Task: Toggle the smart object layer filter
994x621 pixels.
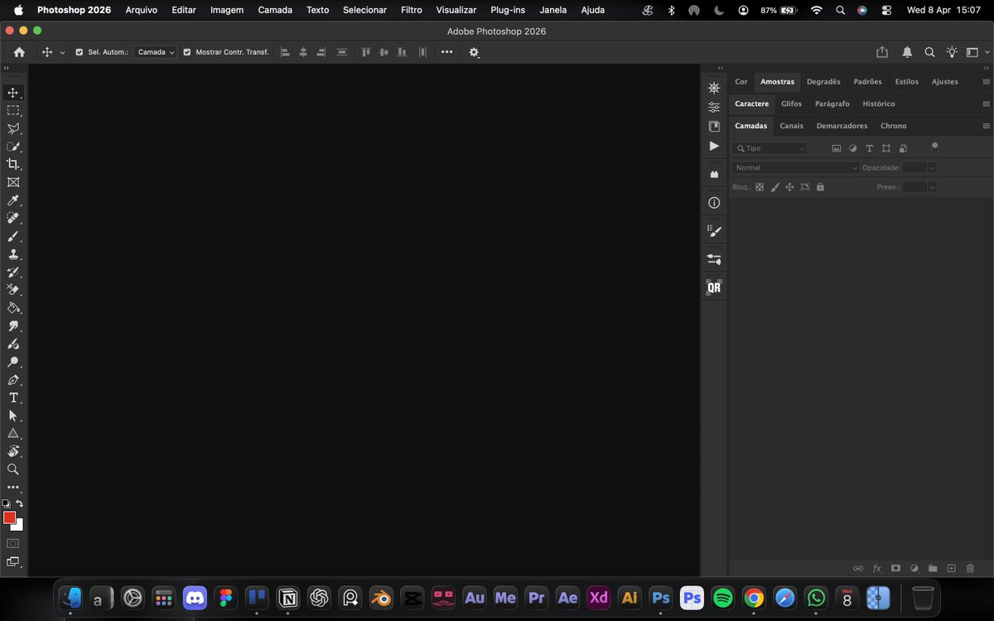Action: pyautogui.click(x=903, y=148)
